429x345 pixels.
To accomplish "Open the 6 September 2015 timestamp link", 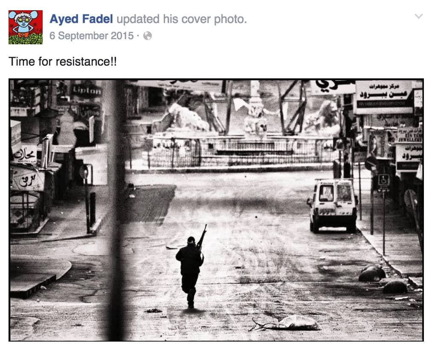I will [91, 36].
